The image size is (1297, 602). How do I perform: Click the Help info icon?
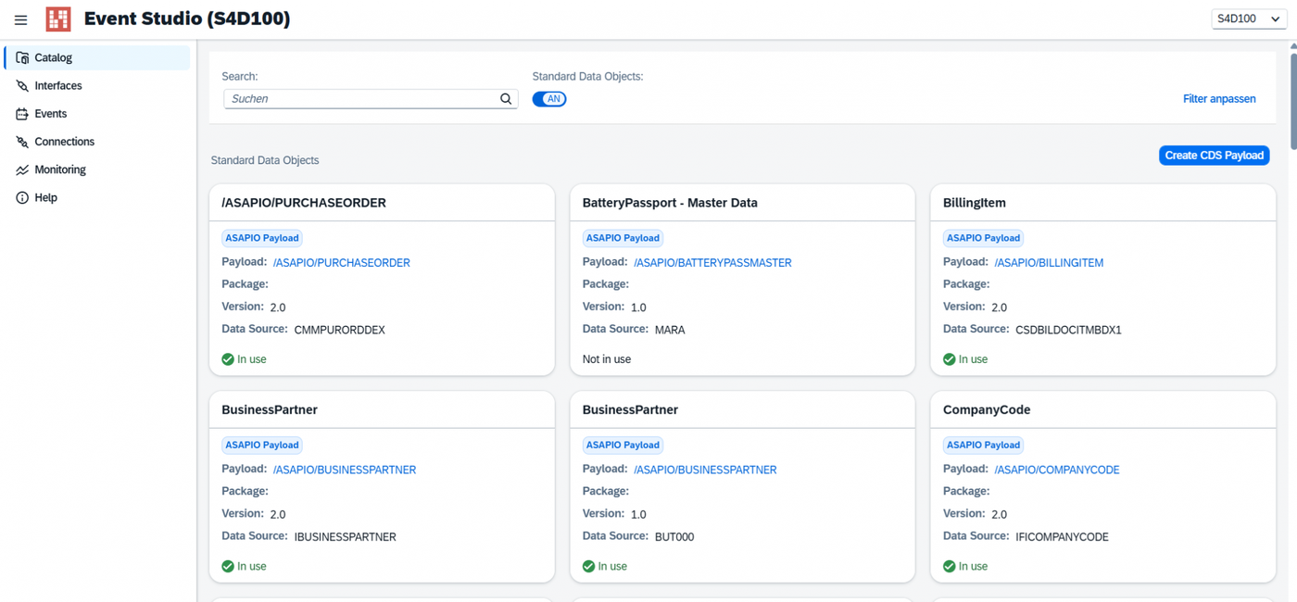click(x=22, y=197)
